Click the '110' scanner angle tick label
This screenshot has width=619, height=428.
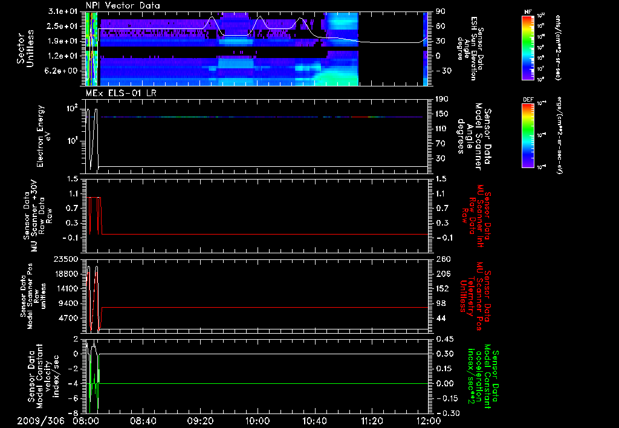point(442,129)
